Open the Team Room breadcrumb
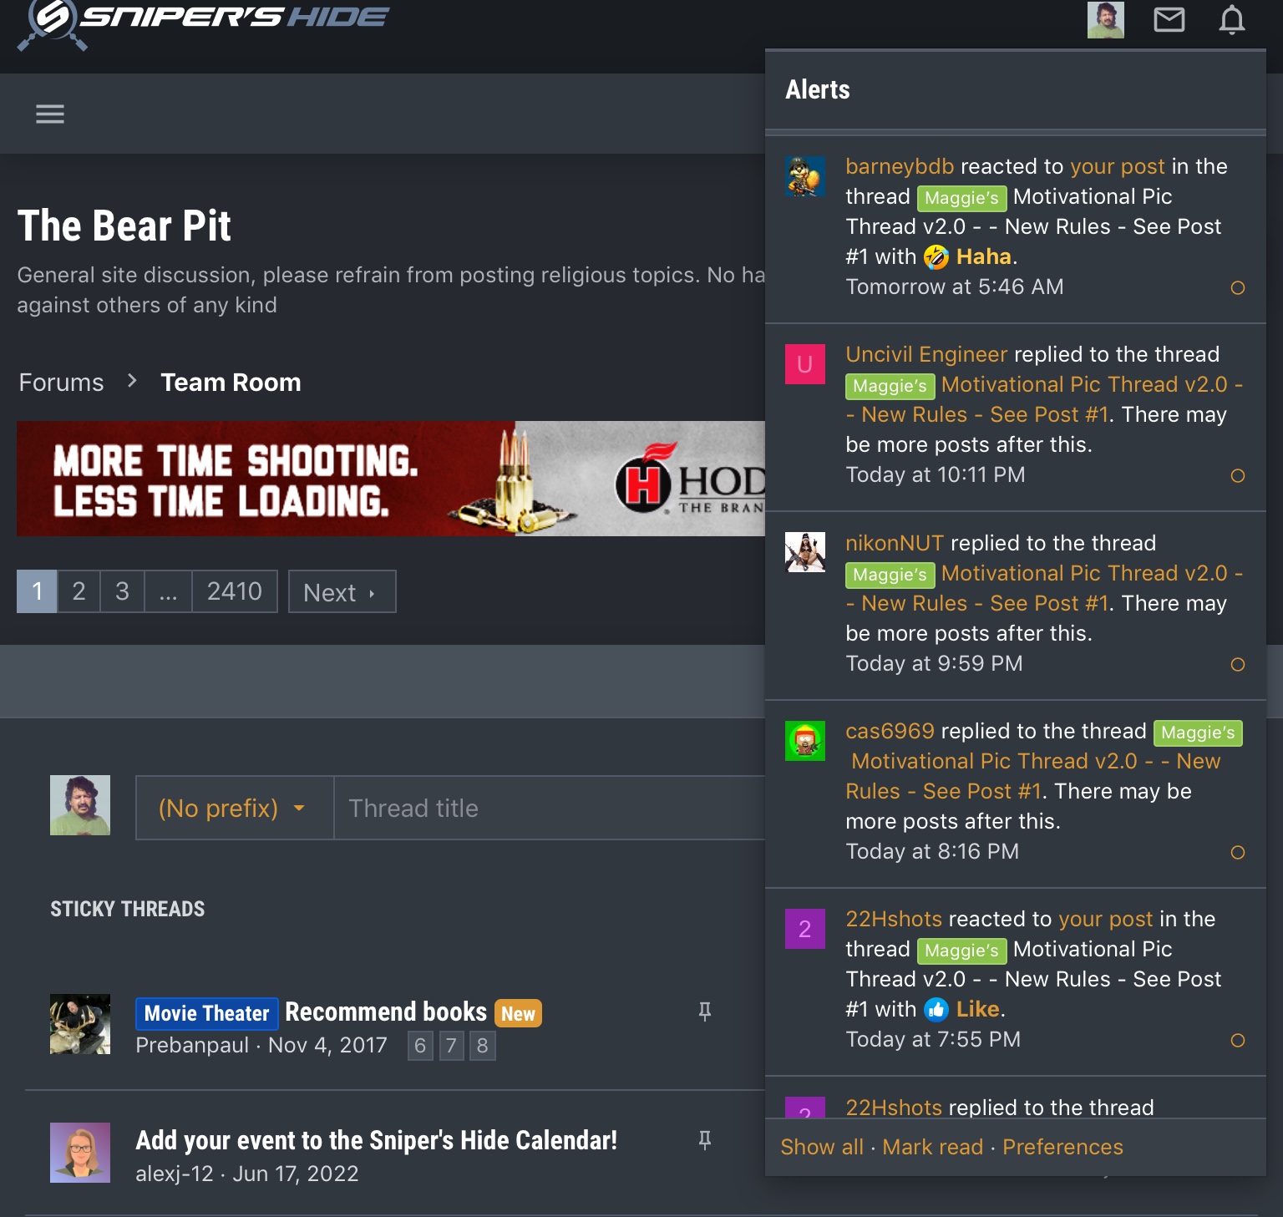This screenshot has width=1283, height=1217. [x=231, y=382]
